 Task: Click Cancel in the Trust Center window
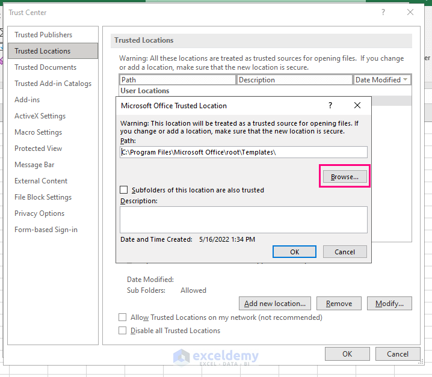[398, 354]
